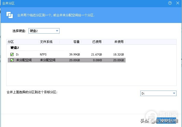Image resolution: width=182 pixels, height=127 pixels.
Task: Click the 21.67GB used cell
Action: (x=97, y=54)
